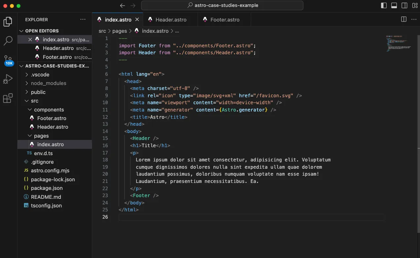This screenshot has width=420, height=258.
Task: Split the editor to the right
Action: click(403, 20)
